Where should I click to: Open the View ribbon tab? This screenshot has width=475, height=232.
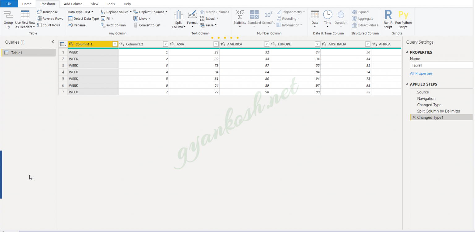[95, 4]
